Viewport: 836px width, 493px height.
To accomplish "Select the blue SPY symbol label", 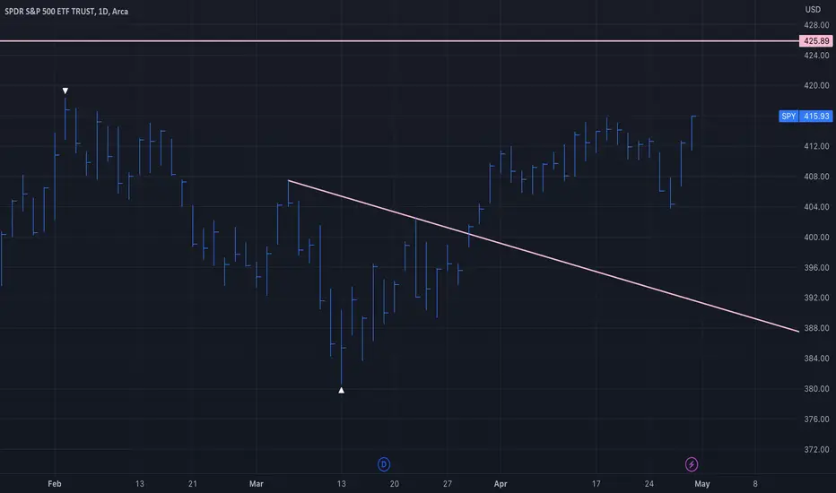I will (788, 117).
